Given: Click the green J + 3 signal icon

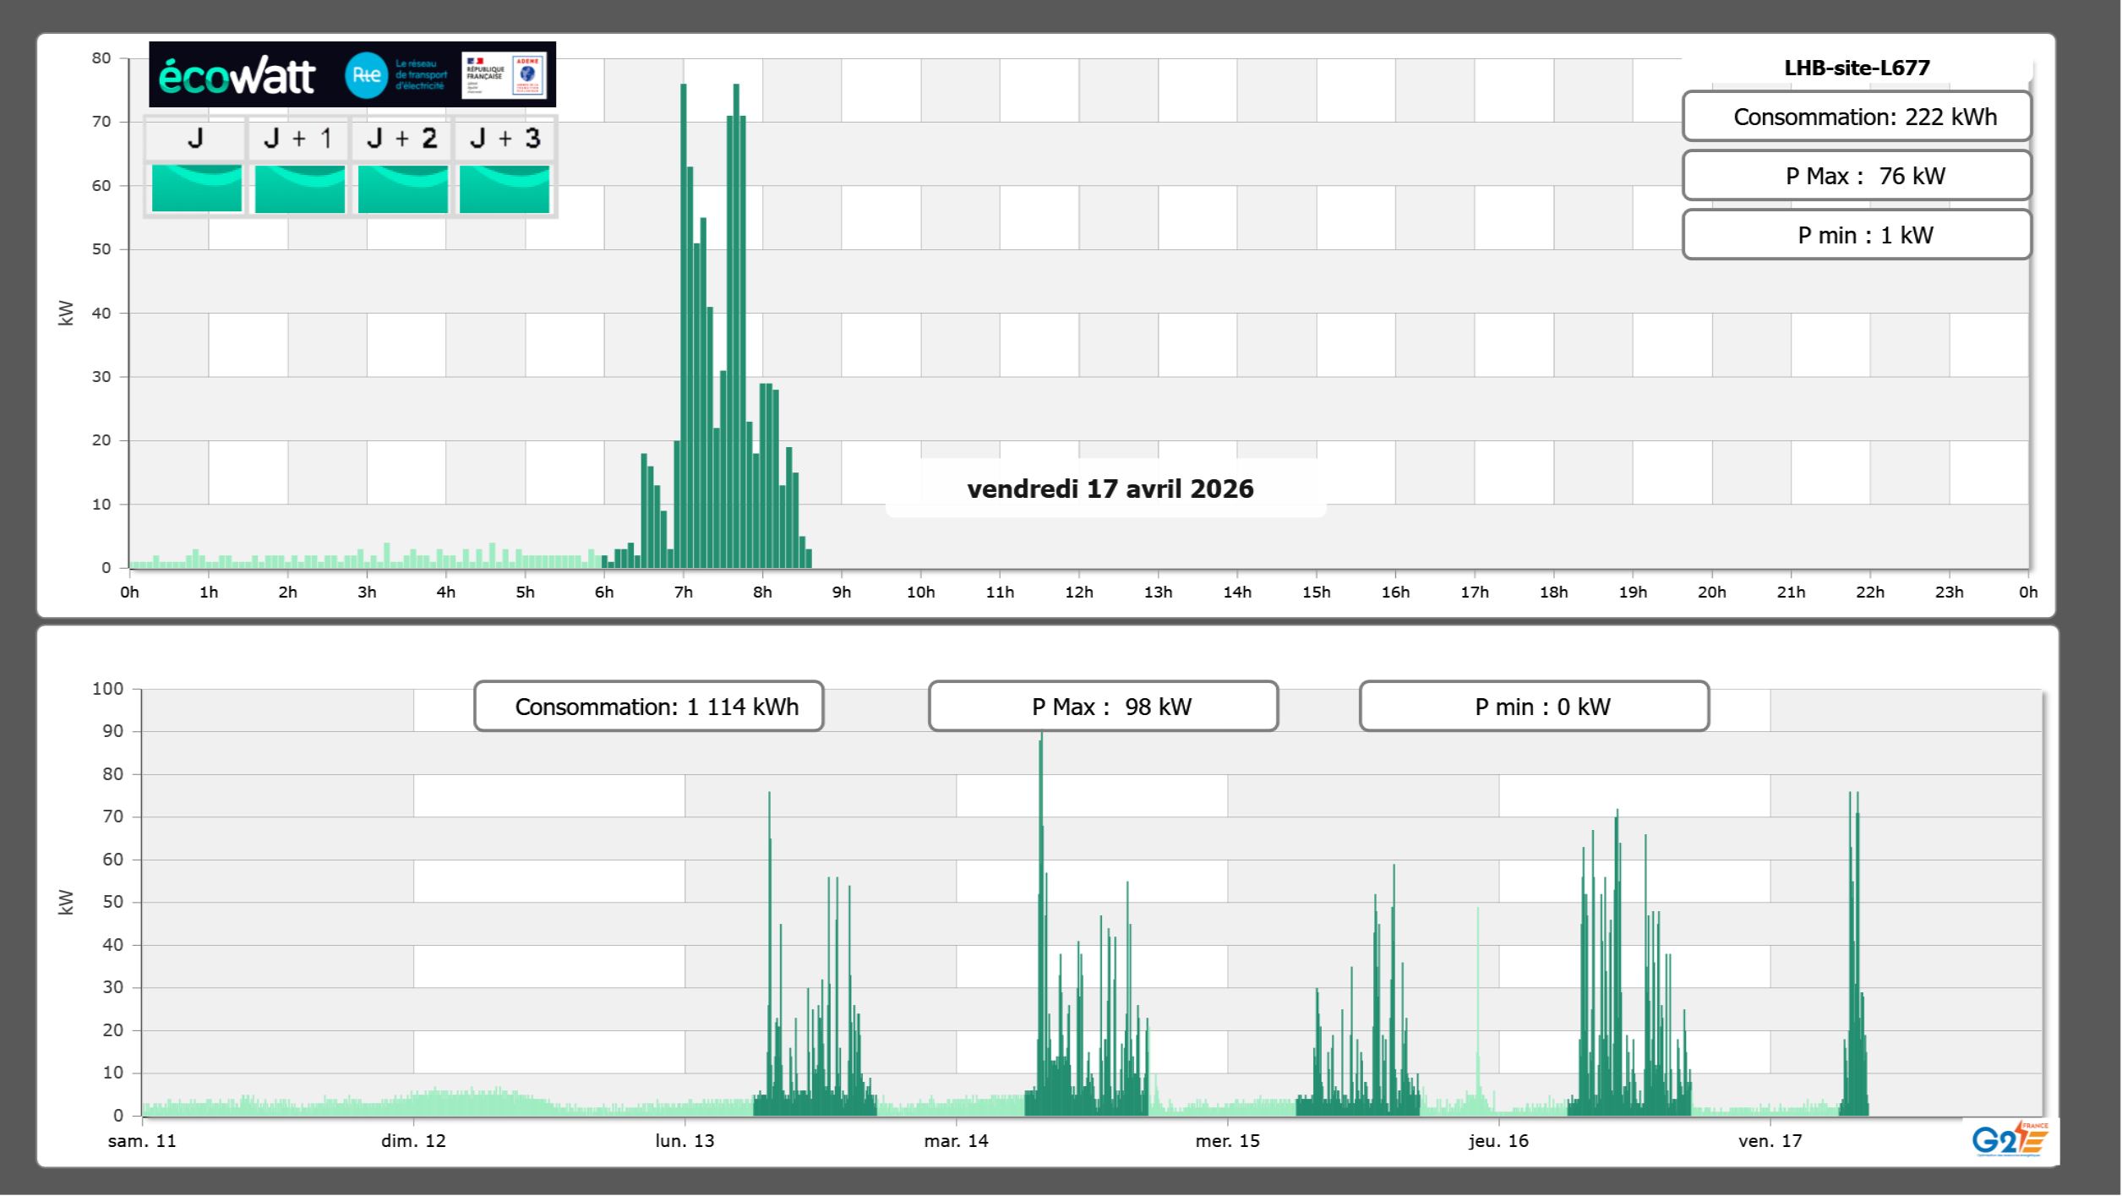Looking at the screenshot, I should click(x=505, y=188).
